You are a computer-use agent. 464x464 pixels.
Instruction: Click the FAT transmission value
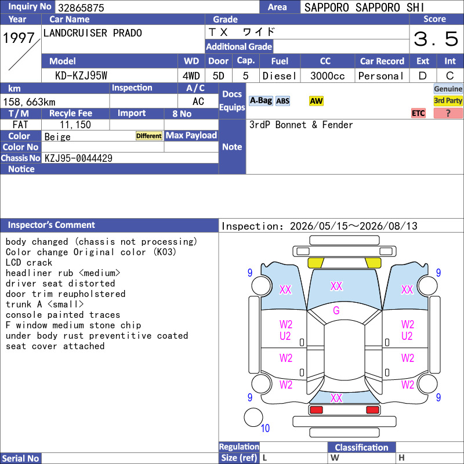coord(20,125)
